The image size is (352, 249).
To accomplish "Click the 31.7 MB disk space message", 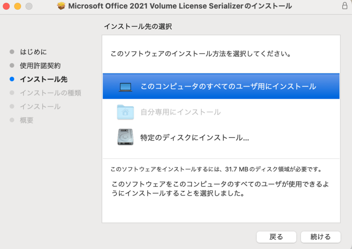I will click(216, 169).
